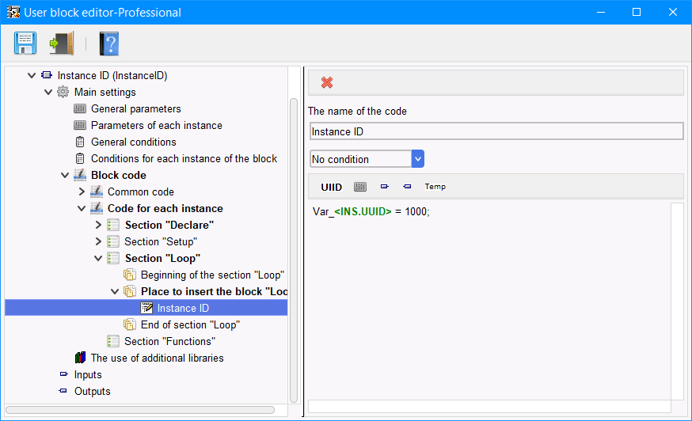Insert an output tag via the output icon
The image size is (692, 421).
407,187
